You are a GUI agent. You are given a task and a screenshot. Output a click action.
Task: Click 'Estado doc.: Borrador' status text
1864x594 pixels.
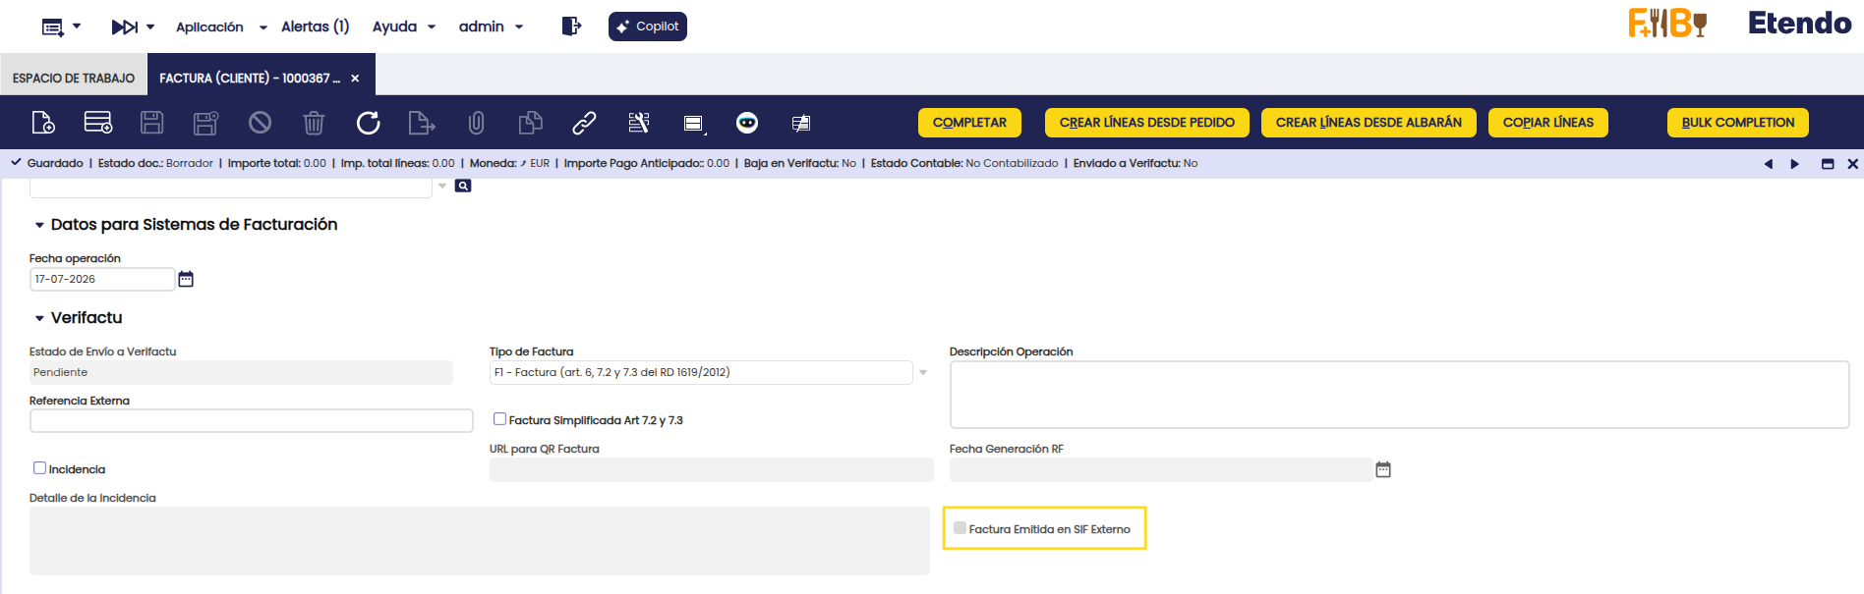pyautogui.click(x=155, y=164)
